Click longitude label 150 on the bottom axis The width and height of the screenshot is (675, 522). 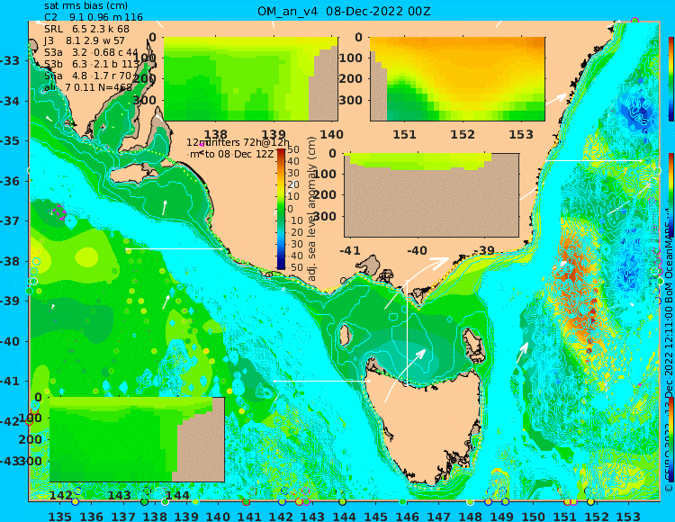point(534,517)
